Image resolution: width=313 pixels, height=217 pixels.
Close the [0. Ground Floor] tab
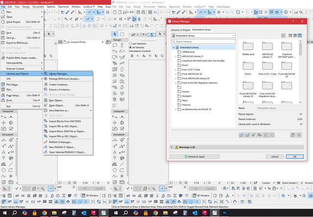tap(102, 42)
